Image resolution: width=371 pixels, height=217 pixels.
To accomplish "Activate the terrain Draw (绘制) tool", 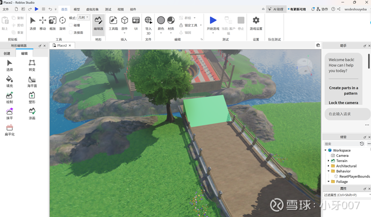I will 10,98.
